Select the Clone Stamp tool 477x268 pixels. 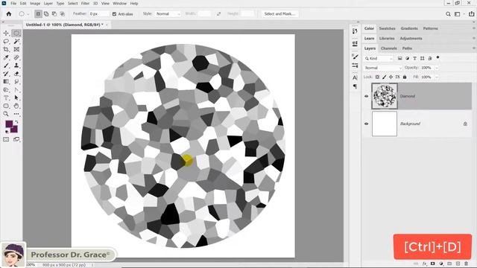coord(16,66)
